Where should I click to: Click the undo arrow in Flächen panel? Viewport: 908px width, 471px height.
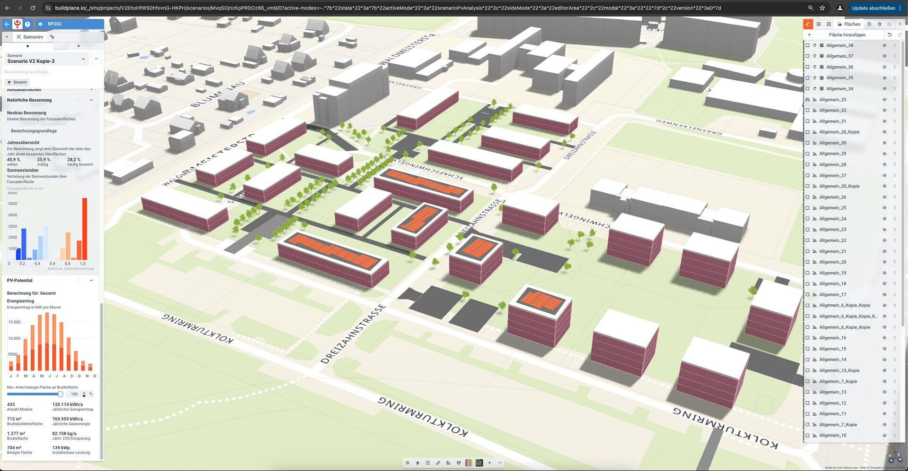click(x=889, y=35)
